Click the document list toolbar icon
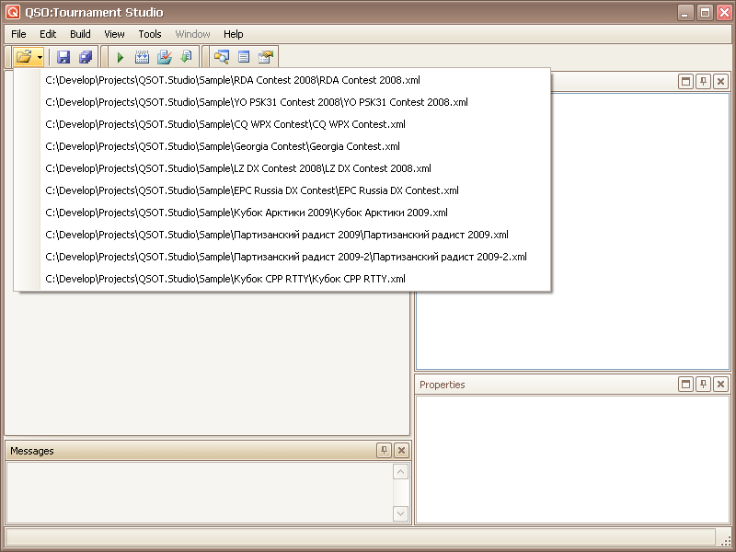Screen dimensions: 736x552 244,57
